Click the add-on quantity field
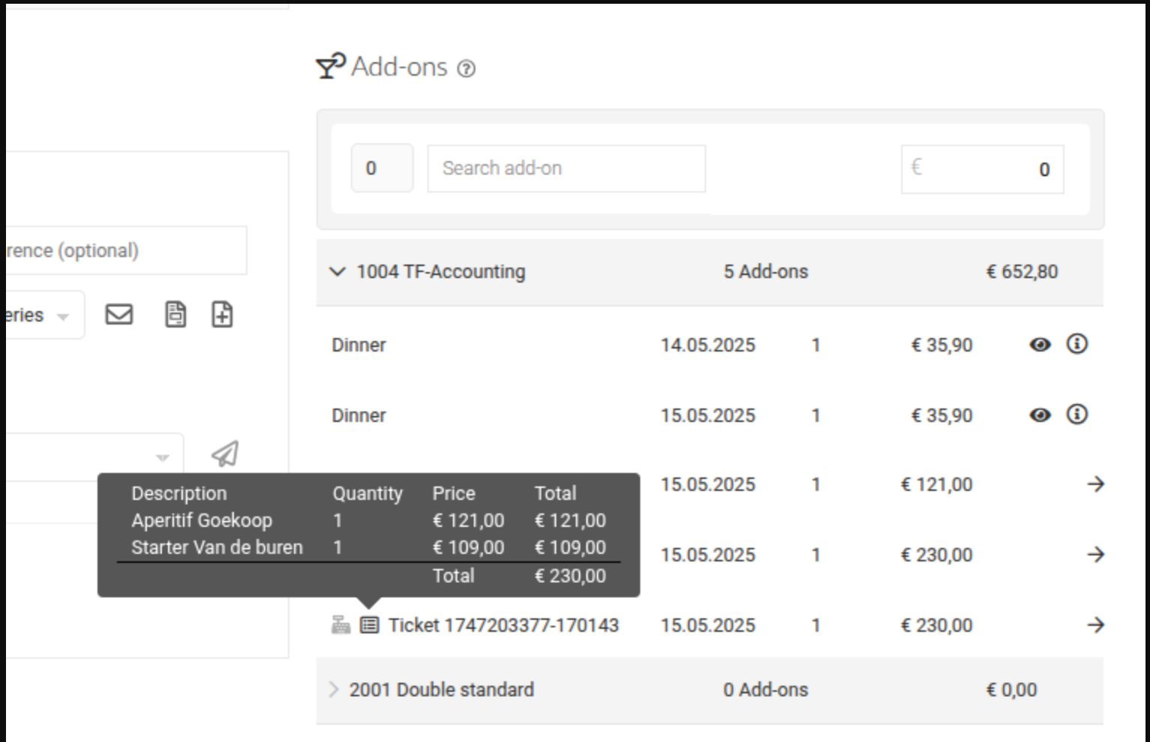Image resolution: width=1150 pixels, height=742 pixels. (382, 168)
